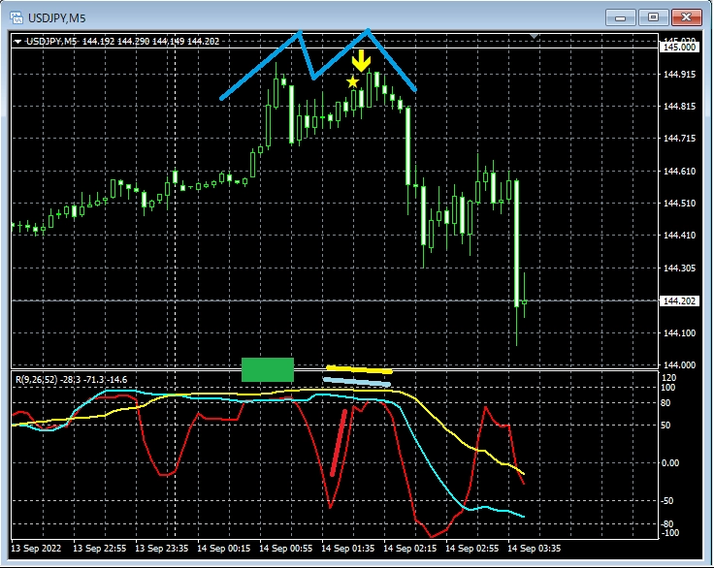Click the current price label 144.202
This screenshot has width=714, height=568.
click(x=678, y=301)
